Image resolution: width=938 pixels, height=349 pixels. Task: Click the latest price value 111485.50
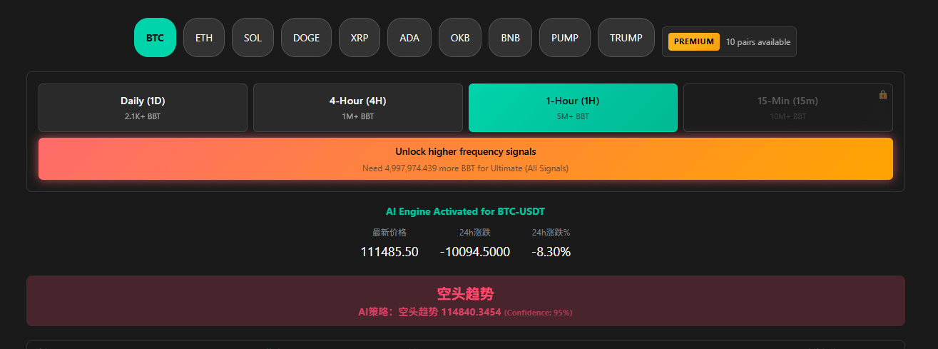pos(389,252)
